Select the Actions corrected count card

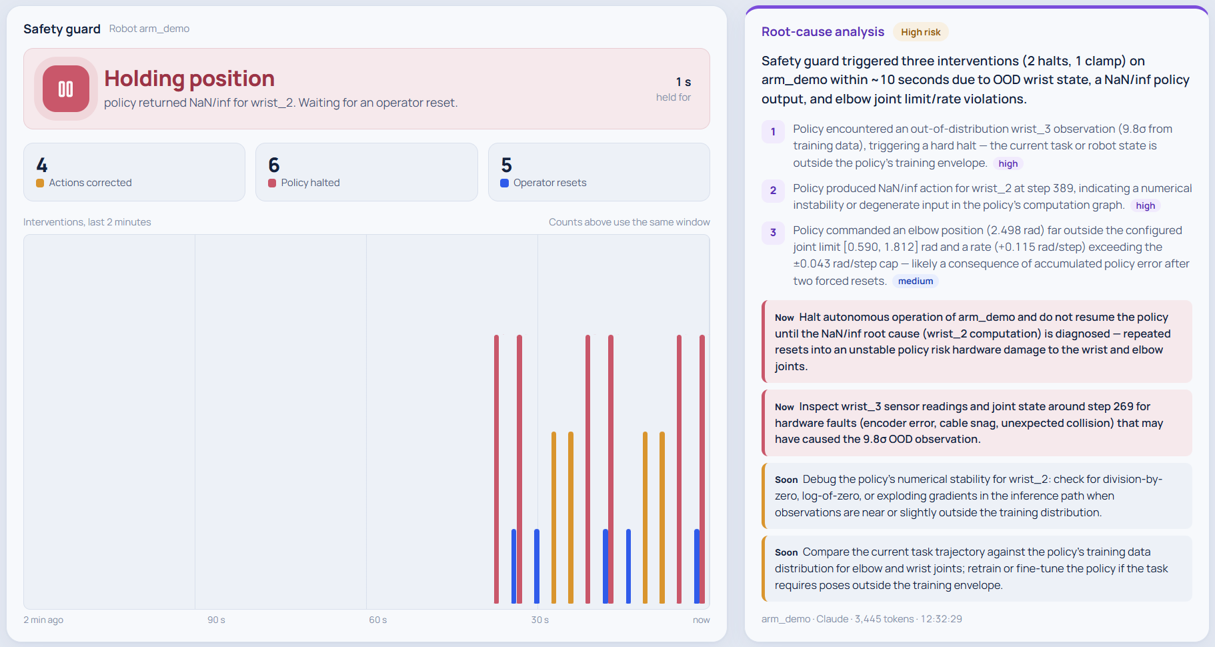click(x=134, y=172)
